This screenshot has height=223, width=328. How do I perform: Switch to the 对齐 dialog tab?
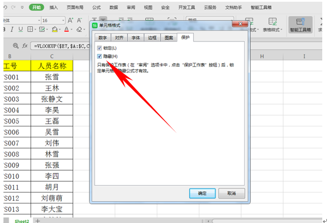119,37
